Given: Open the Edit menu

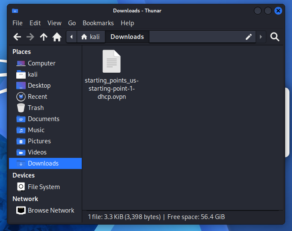Looking at the screenshot, I should click(35, 23).
